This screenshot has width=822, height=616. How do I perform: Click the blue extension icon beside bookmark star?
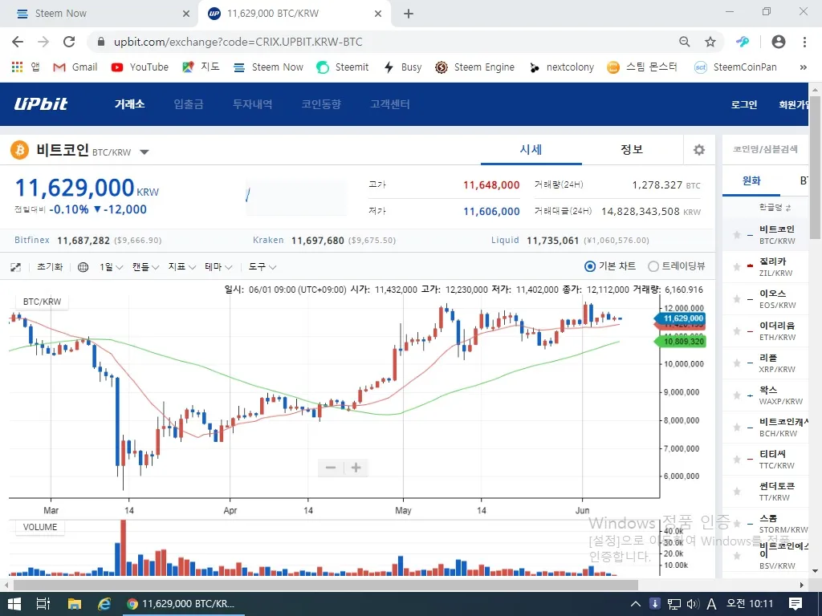pos(743,42)
